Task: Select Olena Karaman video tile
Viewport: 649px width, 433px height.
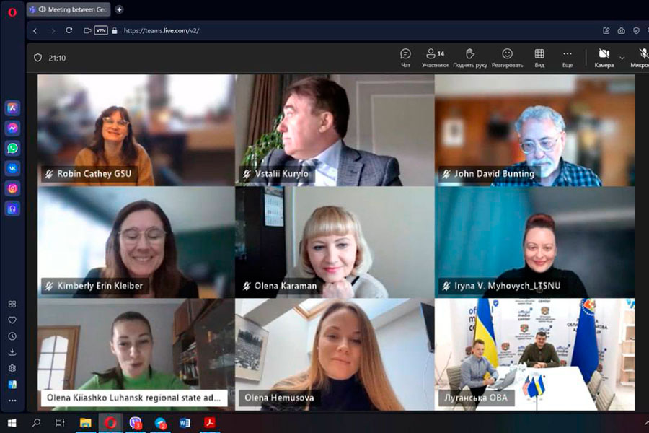Action: tap(335, 242)
